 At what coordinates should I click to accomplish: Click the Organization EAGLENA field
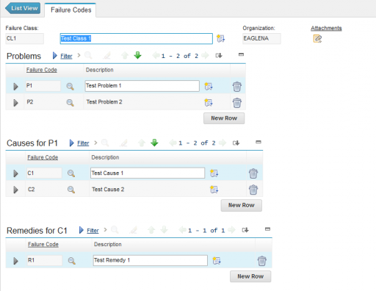(261, 38)
